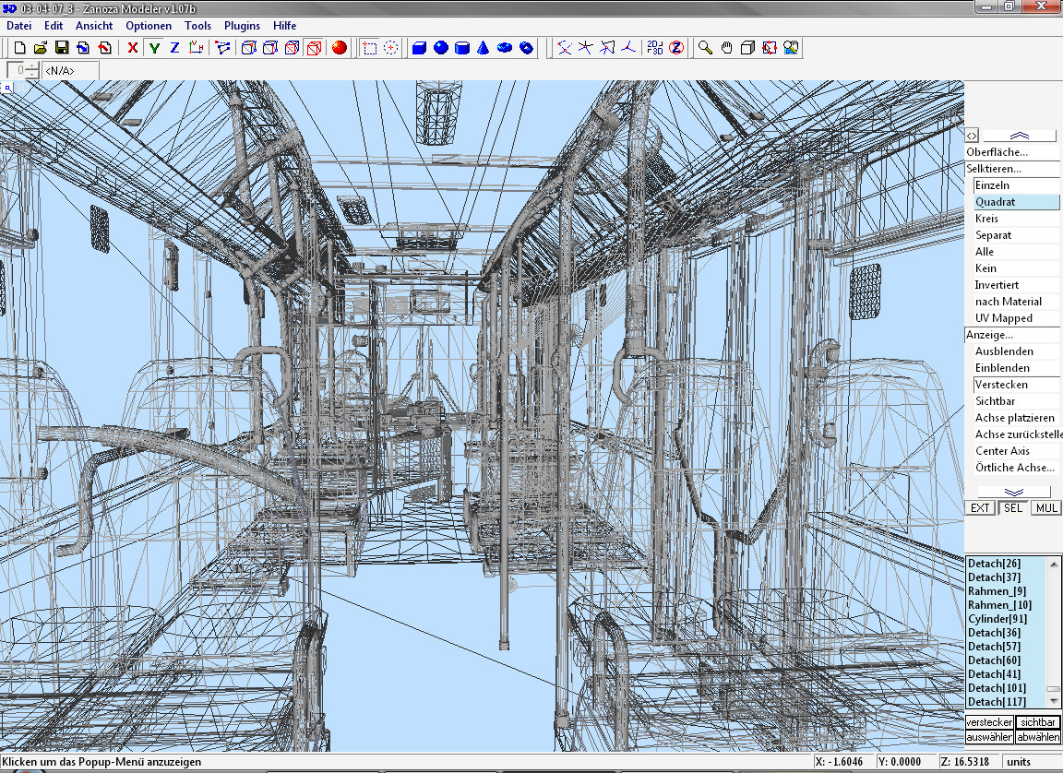This screenshot has height=773, width=1063.
Task: Click the red sphere material icon
Action: (340, 47)
